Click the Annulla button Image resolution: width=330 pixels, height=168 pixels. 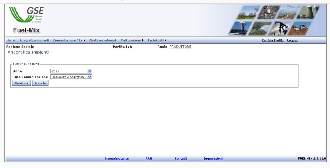[x=40, y=83]
